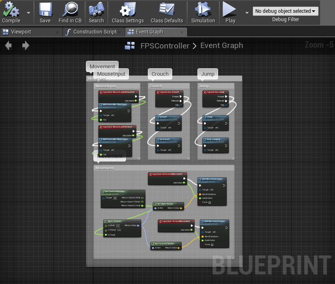Save the blueprint with the floppy disk icon
Image resolution: width=335 pixels, height=284 pixels.
pos(45,12)
